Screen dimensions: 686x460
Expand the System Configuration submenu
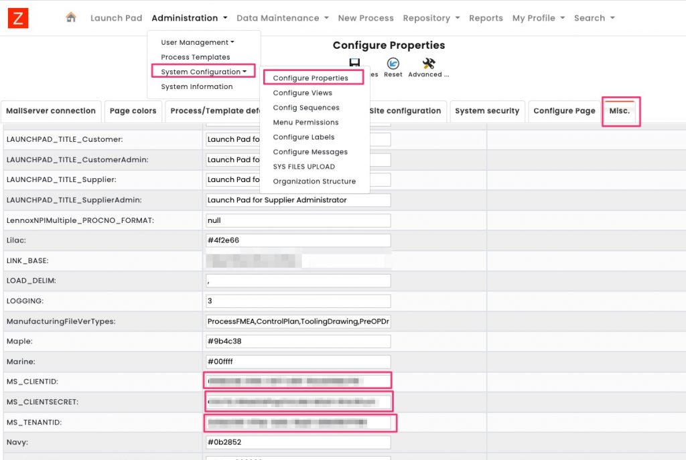204,72
